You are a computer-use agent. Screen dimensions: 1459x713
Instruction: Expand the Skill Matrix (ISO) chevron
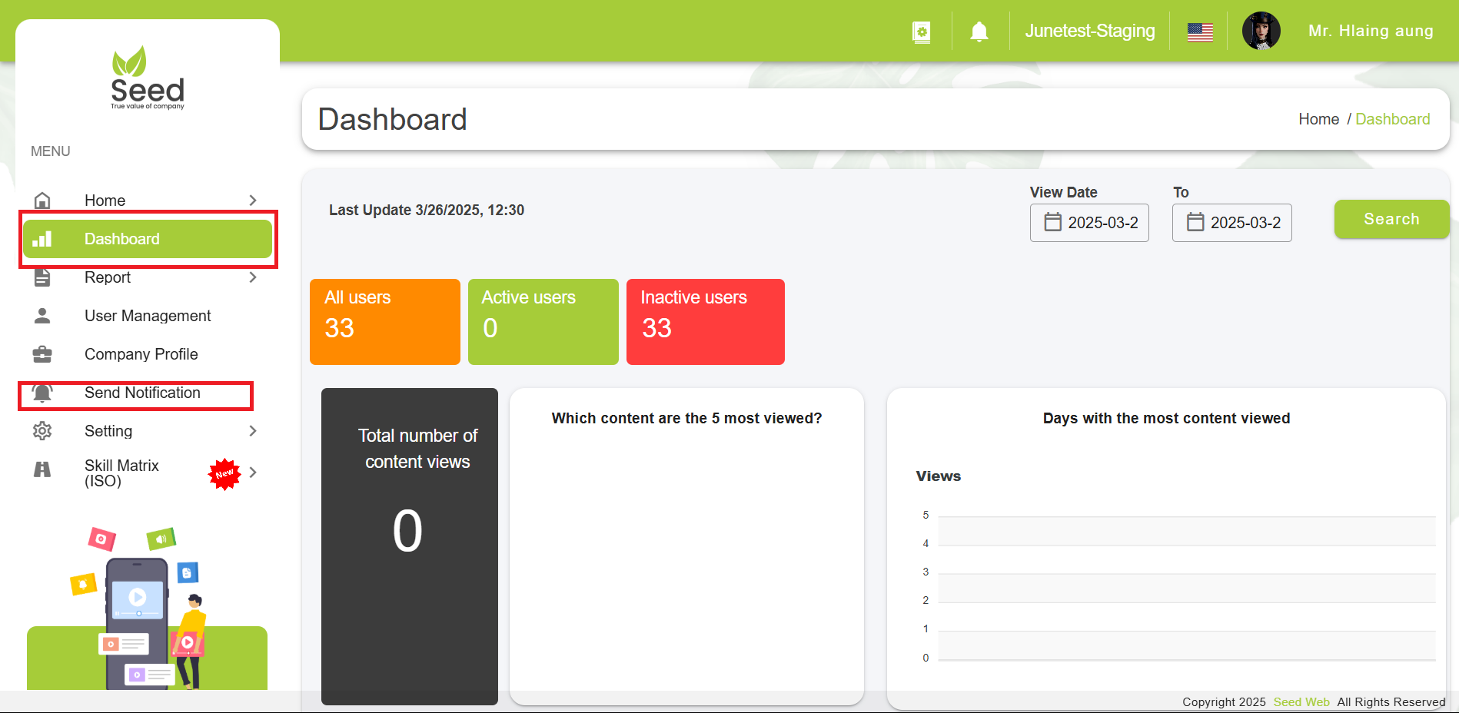[x=253, y=473]
